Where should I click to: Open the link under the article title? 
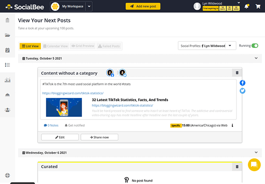point(122,105)
